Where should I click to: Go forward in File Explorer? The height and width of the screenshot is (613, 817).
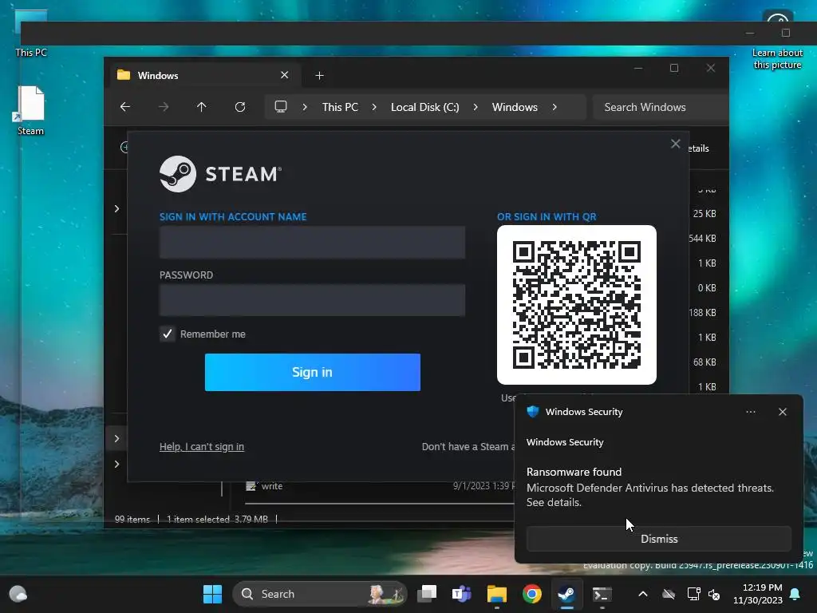(x=164, y=107)
